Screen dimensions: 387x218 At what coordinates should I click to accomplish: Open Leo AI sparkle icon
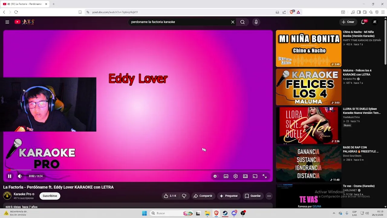(x=371, y=12)
